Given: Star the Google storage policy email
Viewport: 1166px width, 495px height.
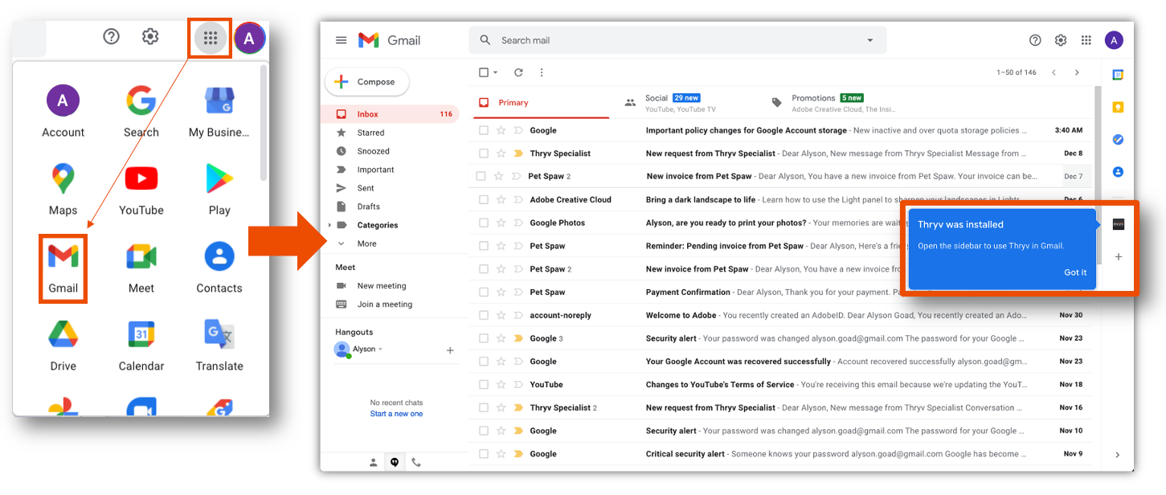Looking at the screenshot, I should point(501,130).
